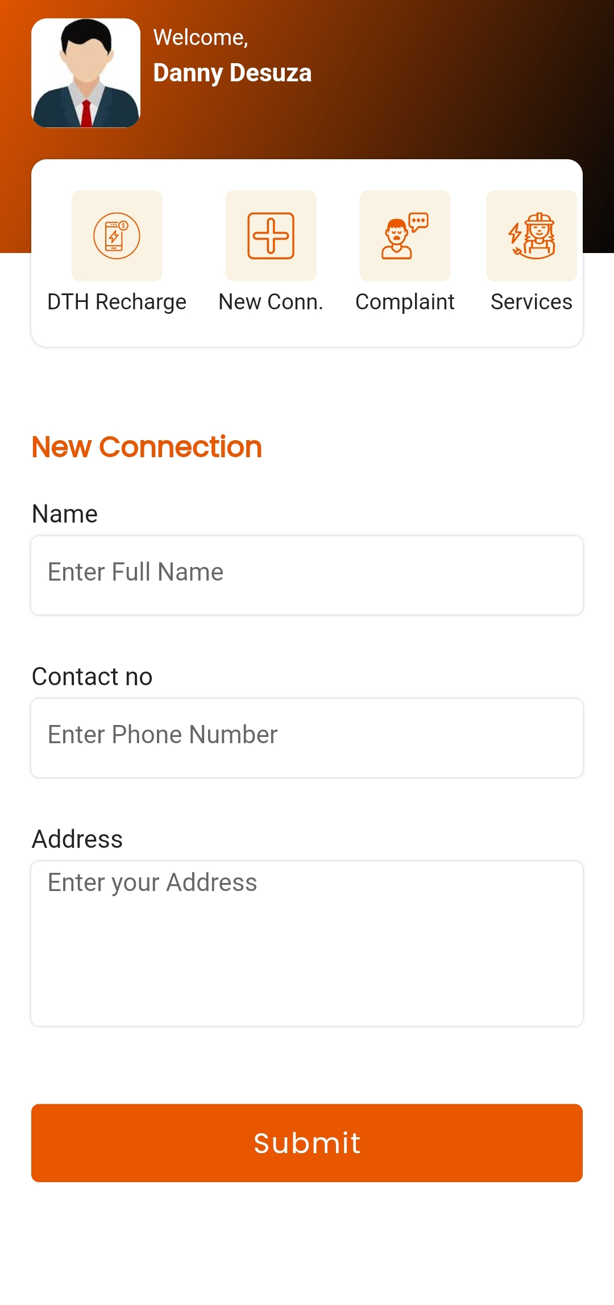Switch to the New Conn. label
The width and height of the screenshot is (614, 1305).
pos(271,302)
